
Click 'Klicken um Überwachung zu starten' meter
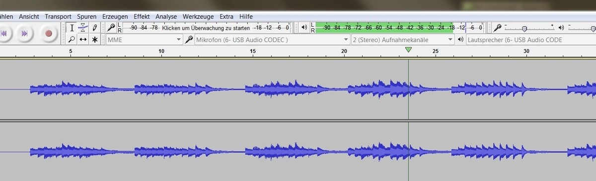coord(206,28)
